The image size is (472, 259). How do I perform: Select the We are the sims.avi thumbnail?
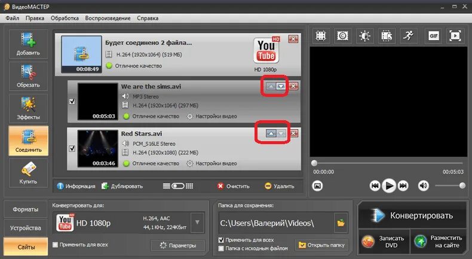tap(97, 101)
